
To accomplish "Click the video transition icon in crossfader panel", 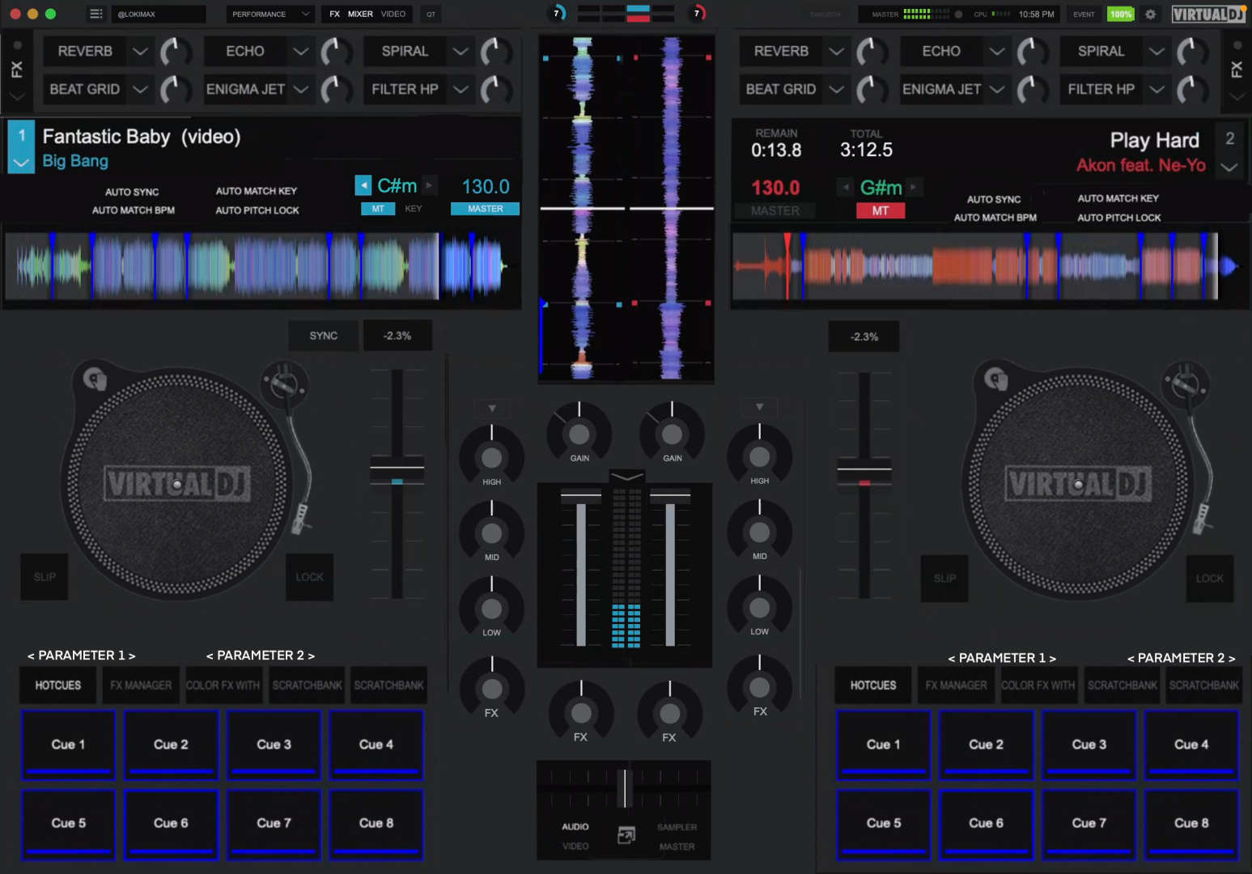I will (626, 835).
